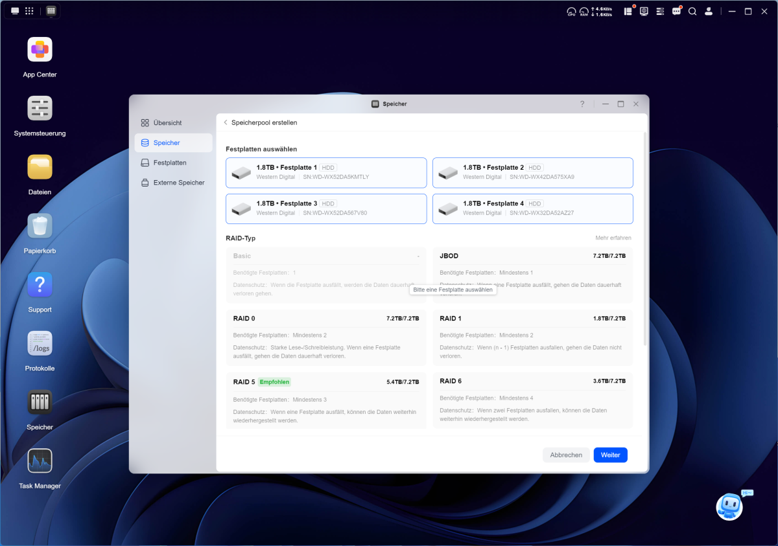The width and height of the screenshot is (778, 546).
Task: Select the RAID 0 option
Action: (326, 337)
